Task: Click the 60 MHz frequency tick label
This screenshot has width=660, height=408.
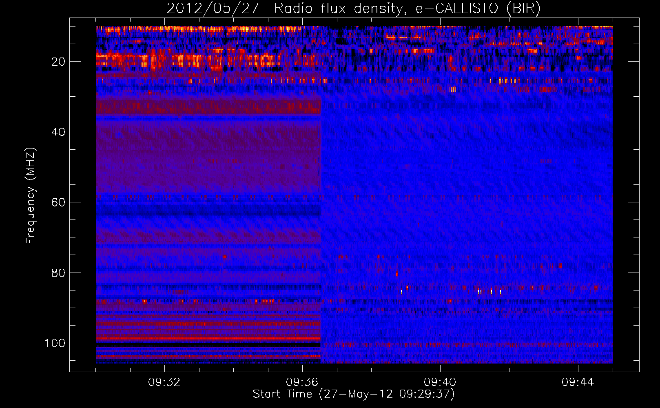Action: coord(58,202)
